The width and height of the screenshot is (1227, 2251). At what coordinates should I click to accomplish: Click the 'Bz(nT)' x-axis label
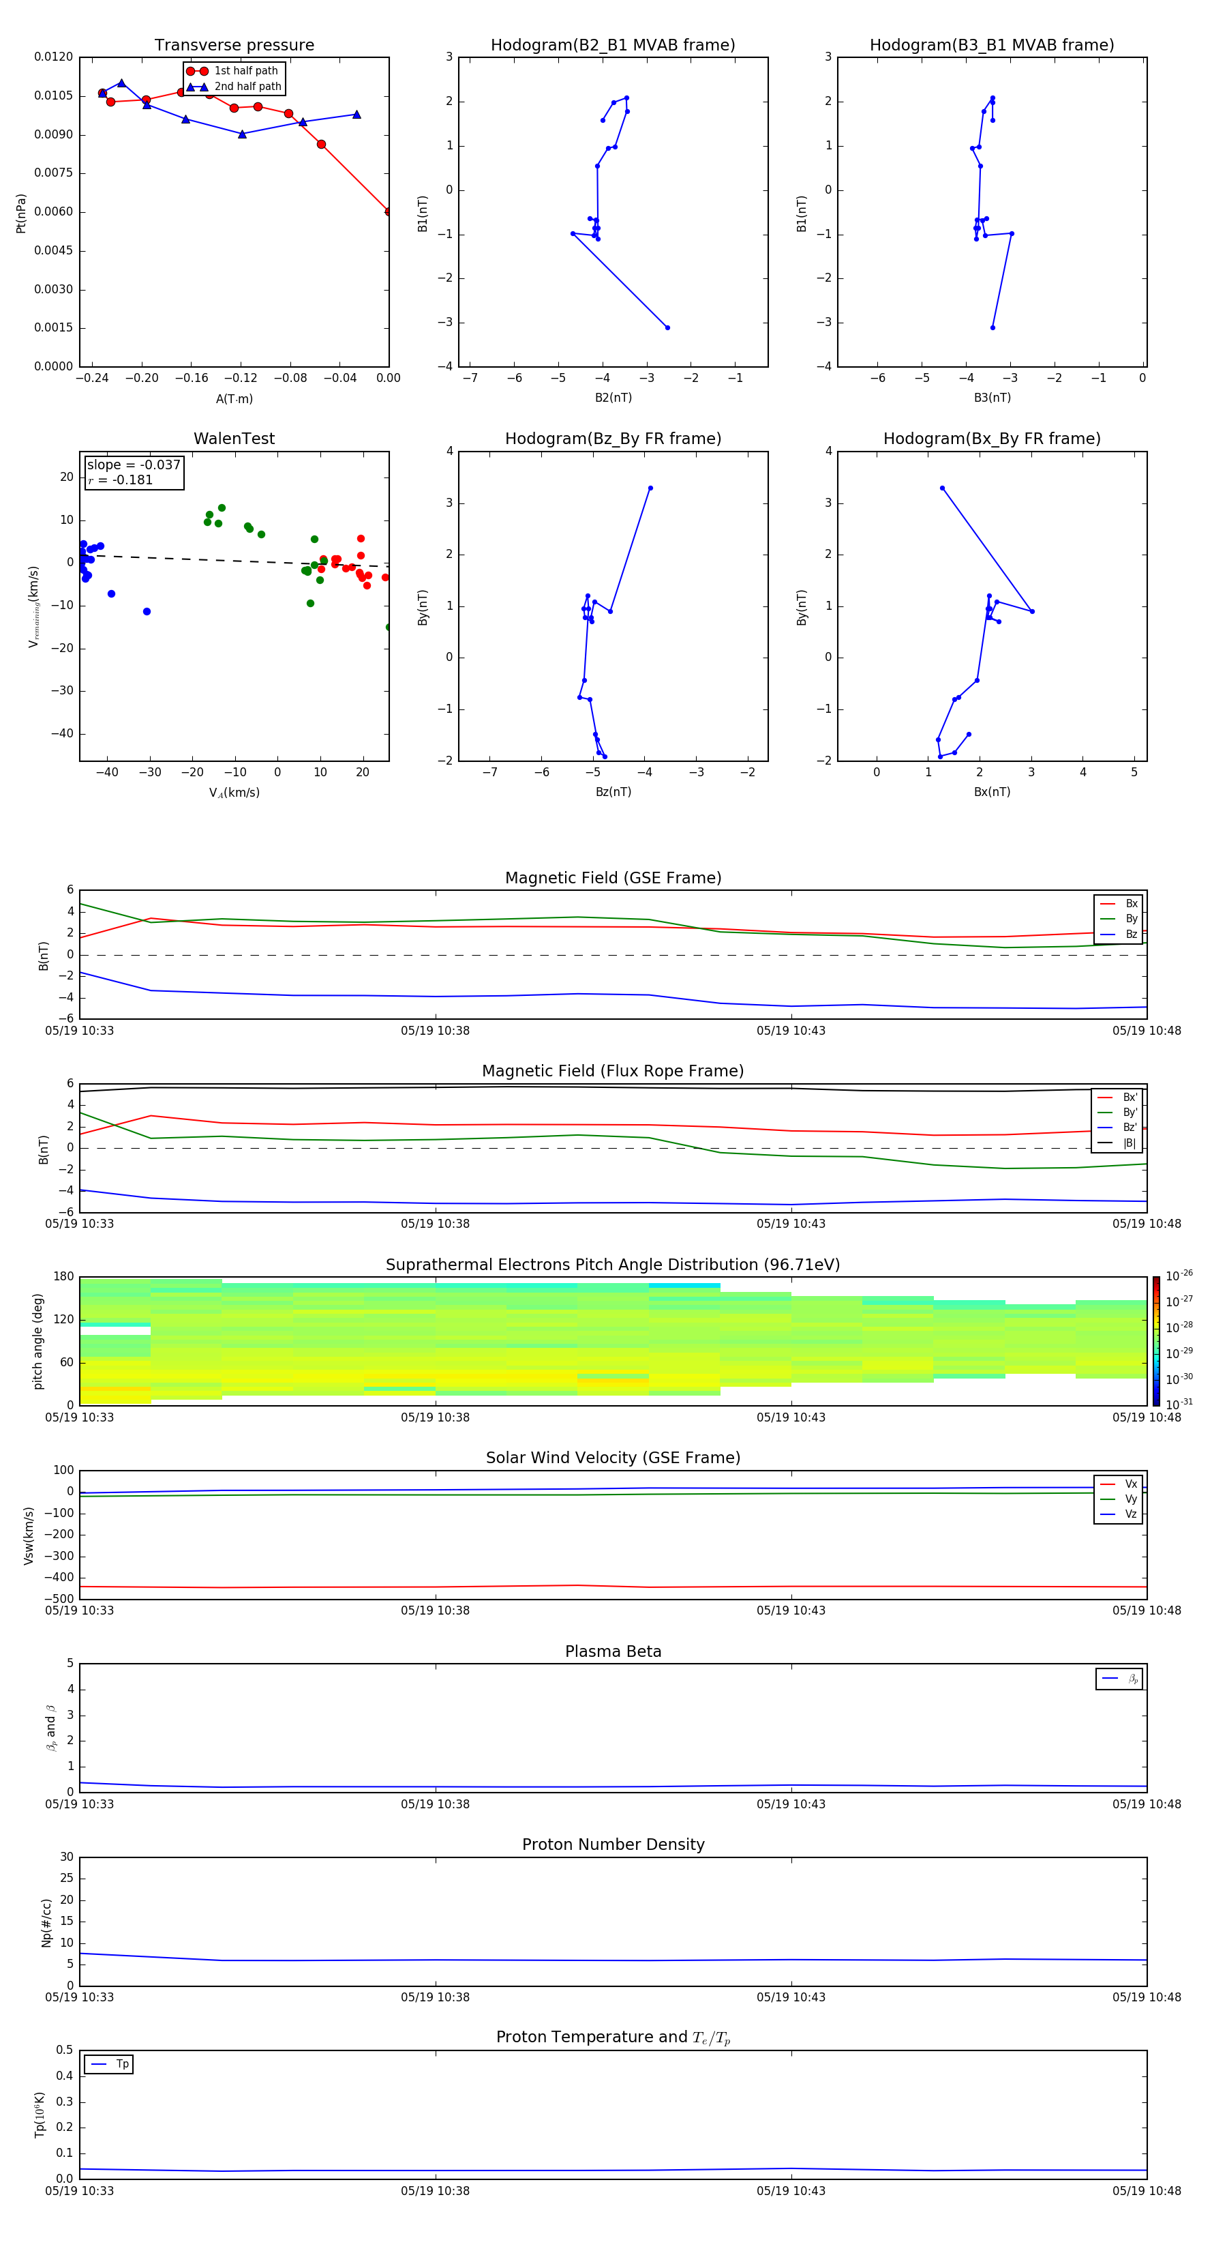[x=613, y=792]
